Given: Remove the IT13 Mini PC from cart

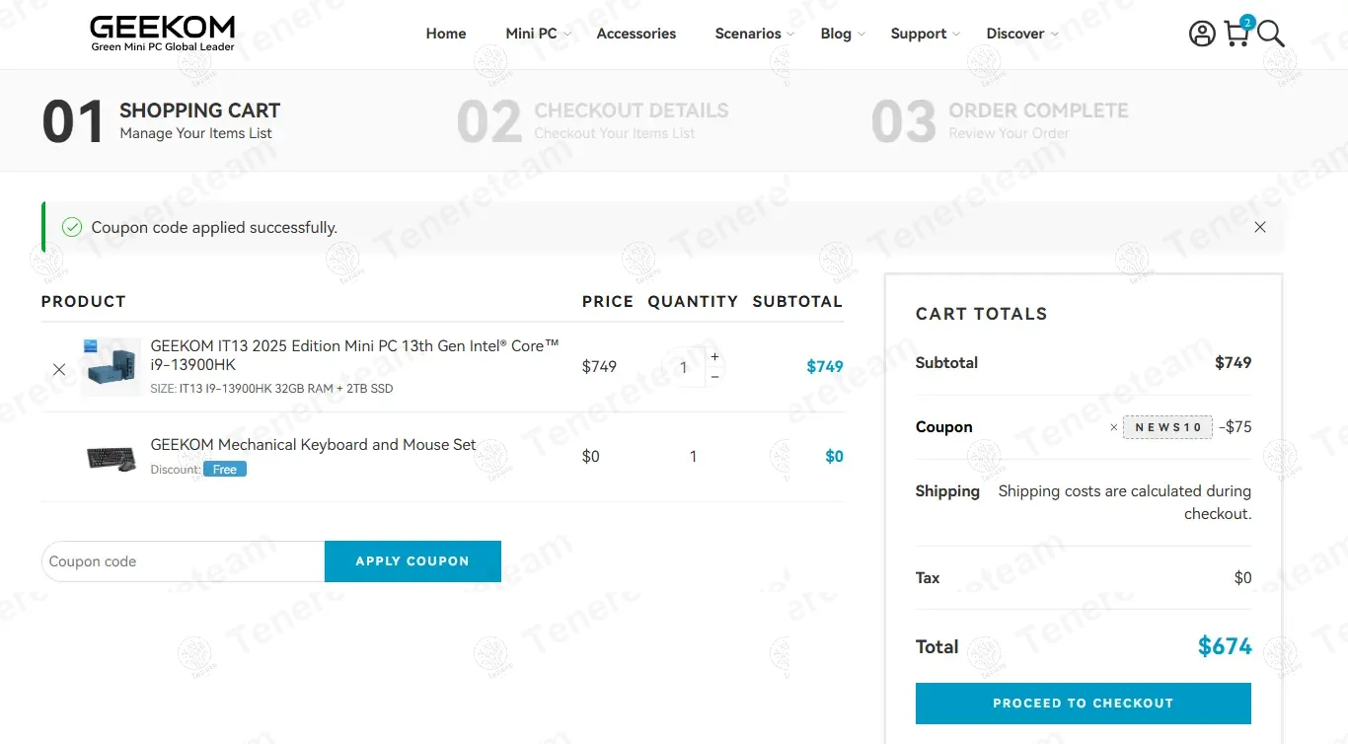Looking at the screenshot, I should point(59,369).
